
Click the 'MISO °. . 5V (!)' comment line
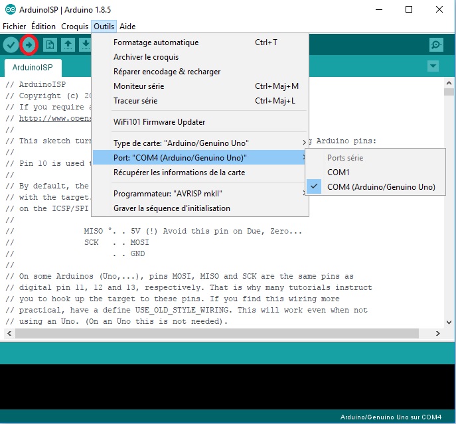click(x=153, y=231)
